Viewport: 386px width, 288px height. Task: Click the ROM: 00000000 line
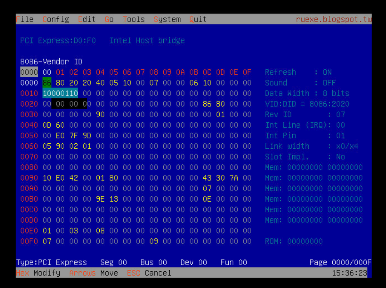coord(294,242)
